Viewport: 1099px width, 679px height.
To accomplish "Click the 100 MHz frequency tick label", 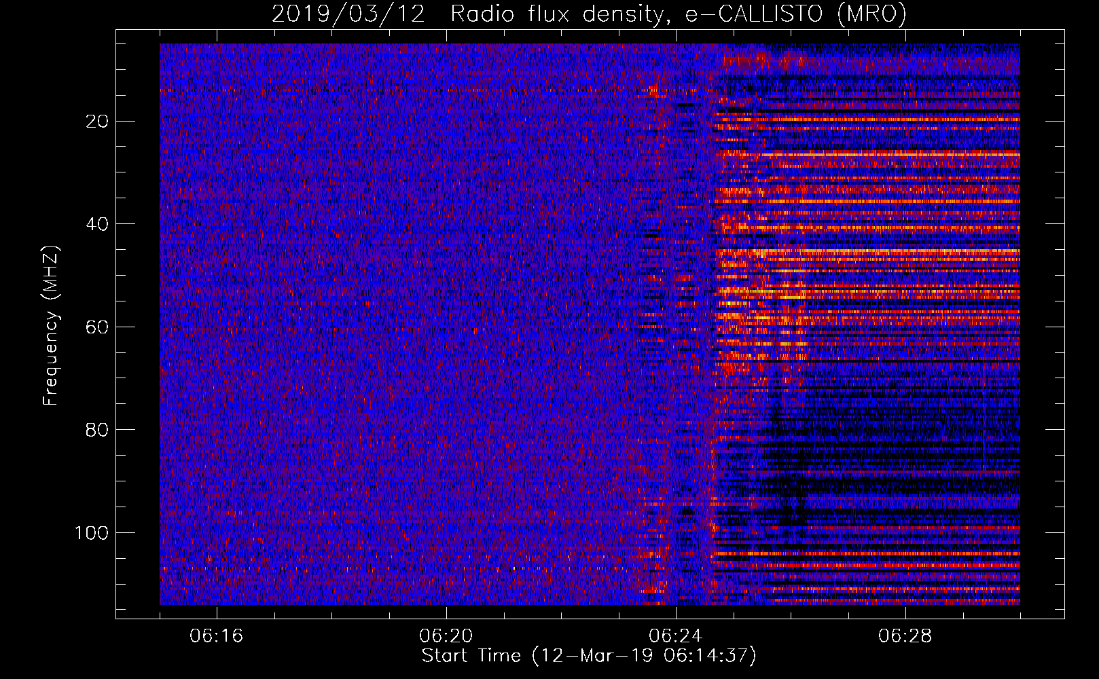I will click(92, 533).
